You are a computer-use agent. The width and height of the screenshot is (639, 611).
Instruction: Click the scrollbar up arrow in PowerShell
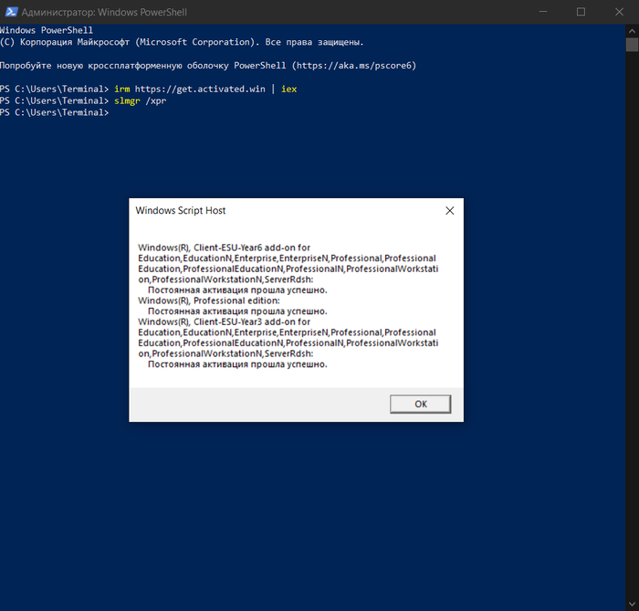[x=632, y=30]
